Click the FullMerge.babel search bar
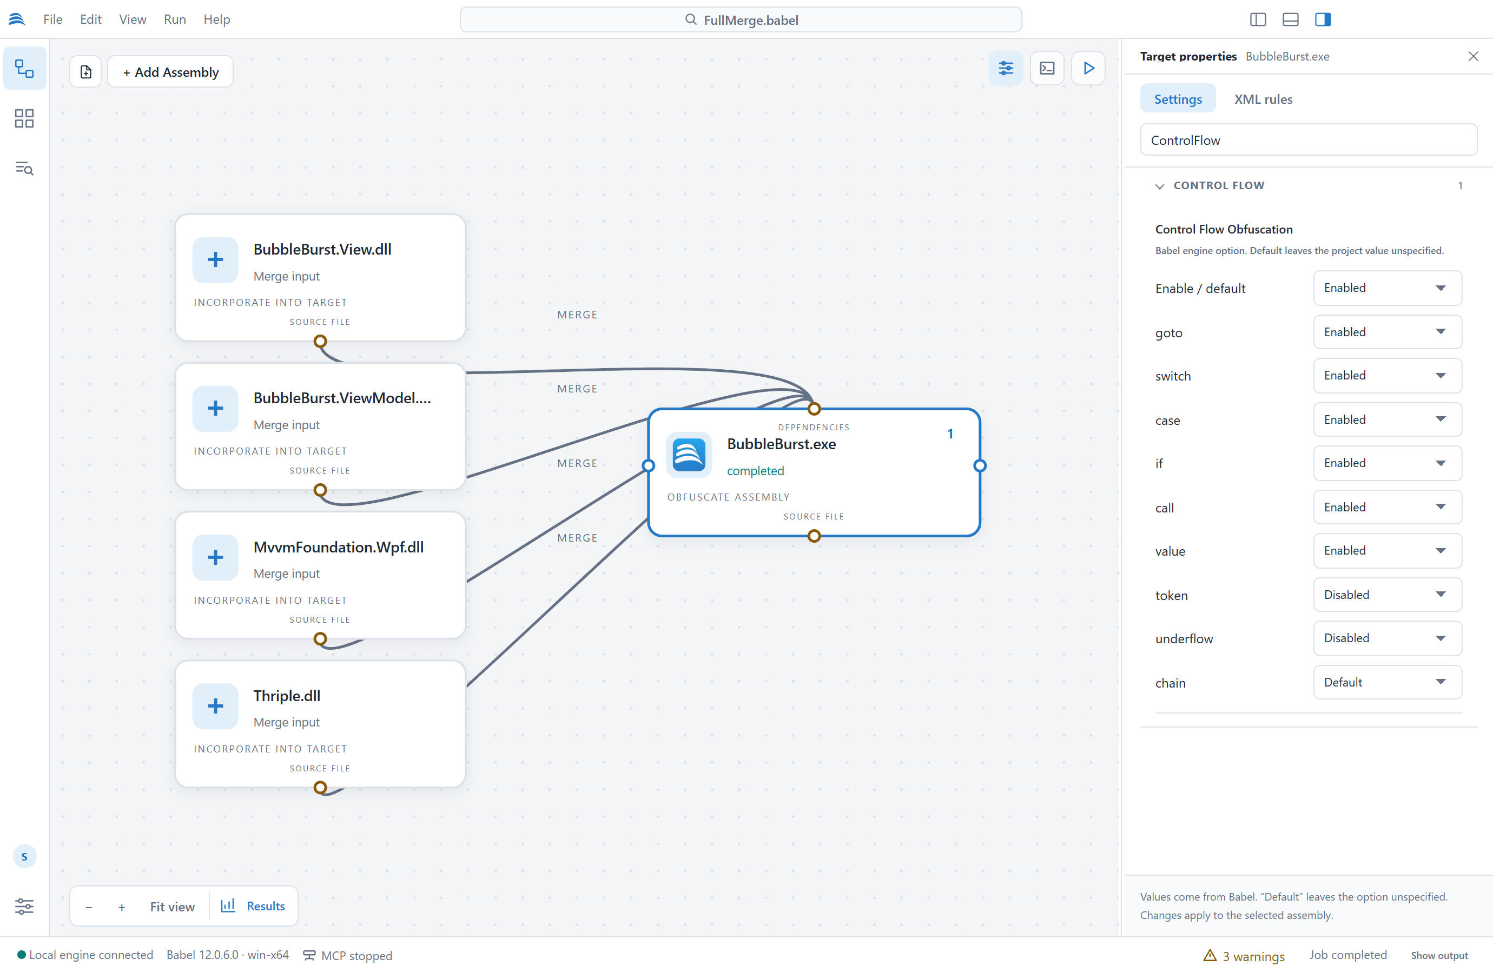The width and height of the screenshot is (1493, 973). pos(740,19)
